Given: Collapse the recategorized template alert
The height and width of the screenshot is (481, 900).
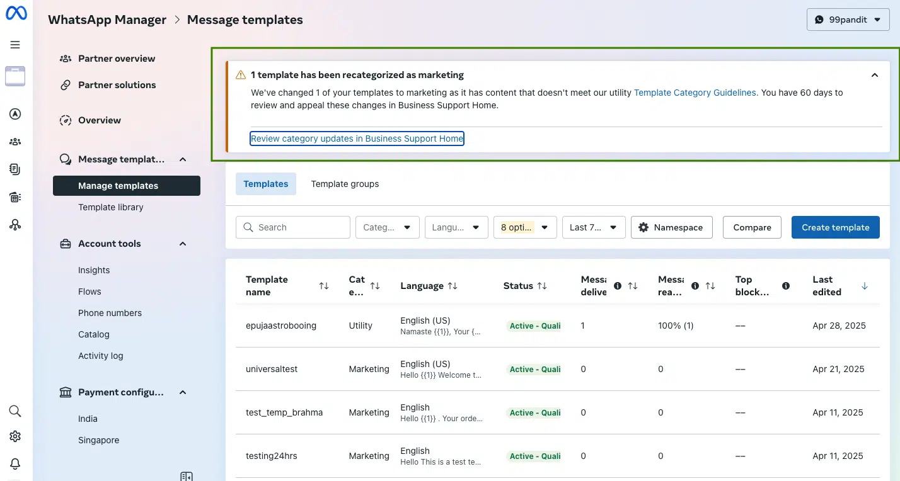Looking at the screenshot, I should 875,75.
